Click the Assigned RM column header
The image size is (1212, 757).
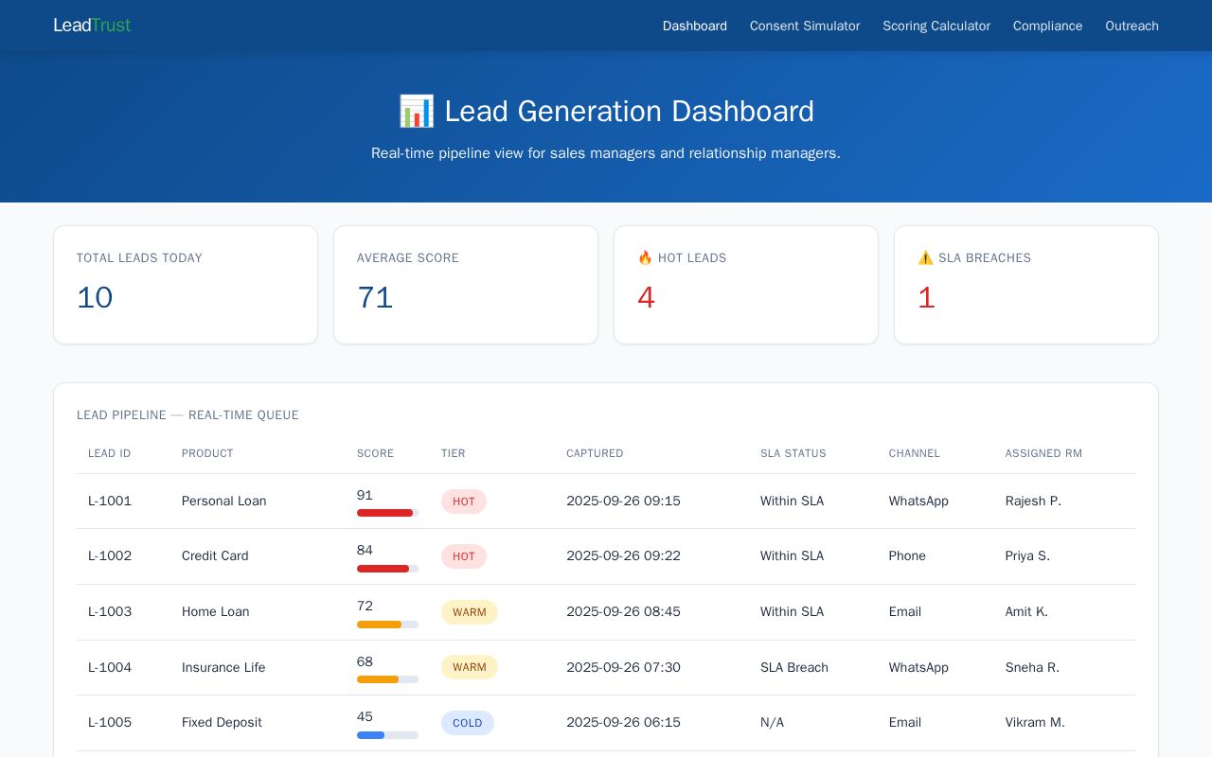pos(1043,453)
